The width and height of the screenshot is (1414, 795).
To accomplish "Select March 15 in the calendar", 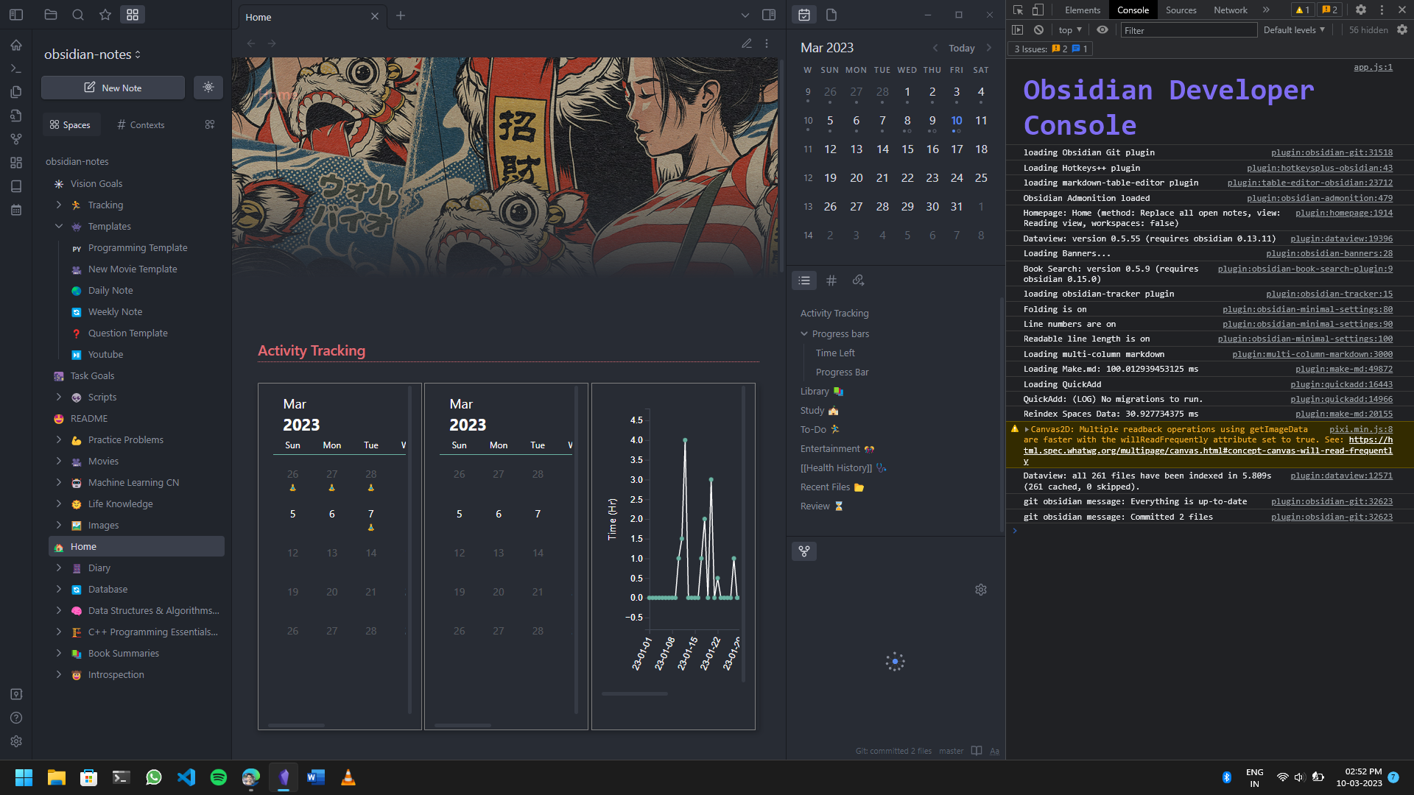I will [907, 149].
